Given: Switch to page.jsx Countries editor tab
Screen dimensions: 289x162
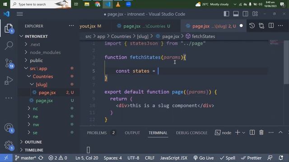Looking at the screenshot, I should click(144, 26).
